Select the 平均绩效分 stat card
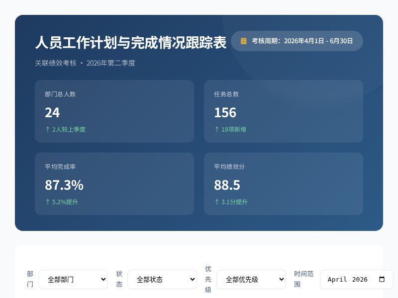Screen dimensions: 398x298 click(x=284, y=184)
